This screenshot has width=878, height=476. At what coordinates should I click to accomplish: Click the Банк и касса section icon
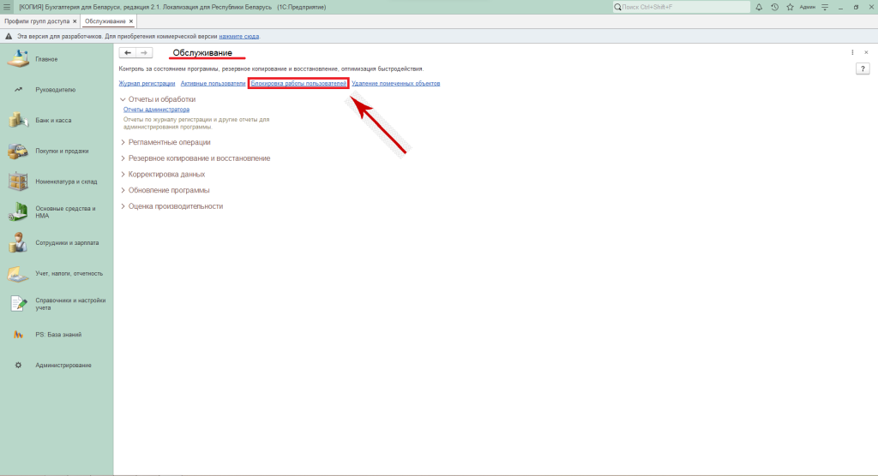click(x=18, y=120)
